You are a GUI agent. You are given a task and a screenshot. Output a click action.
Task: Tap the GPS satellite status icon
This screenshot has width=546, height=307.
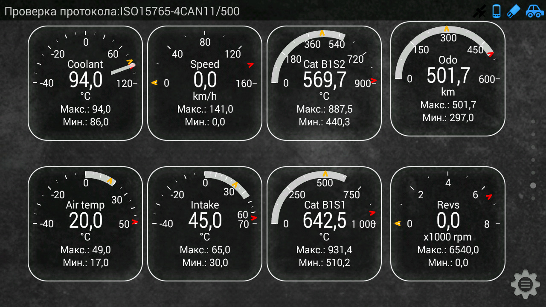480,11
